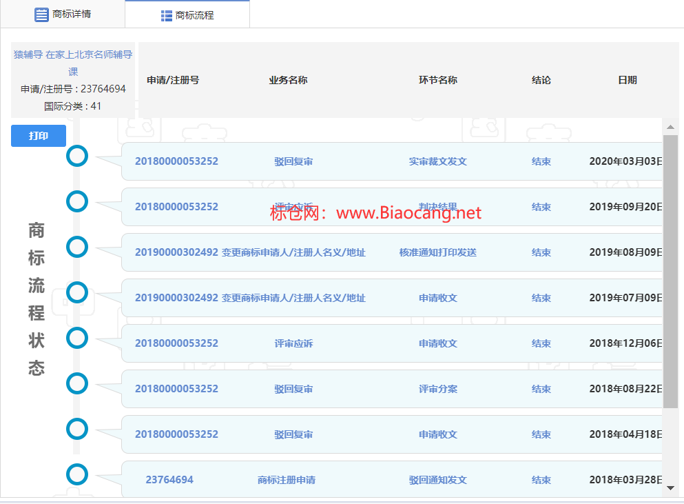
Task: Click the date 2019年08月09日
Action: (x=626, y=252)
